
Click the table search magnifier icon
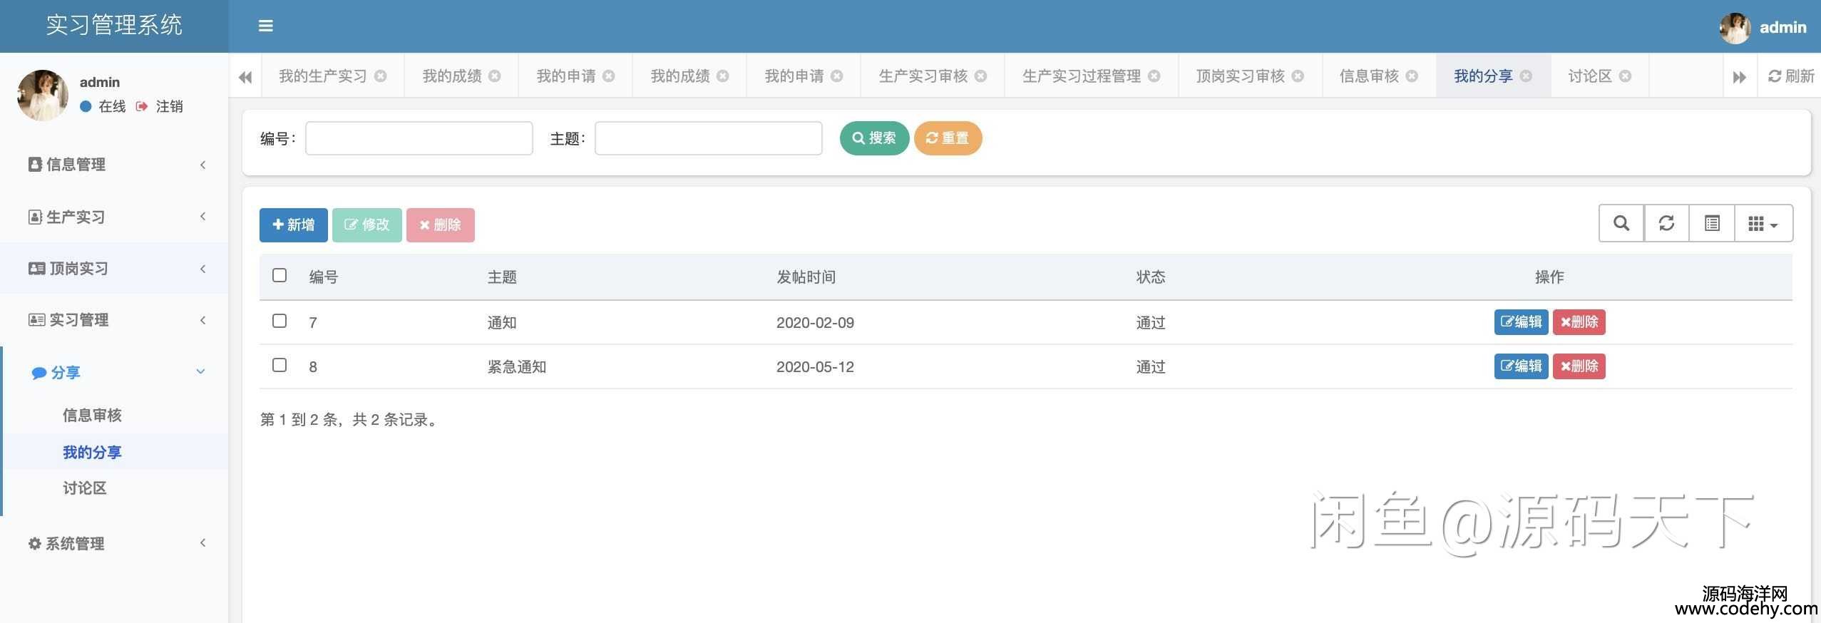coord(1621,224)
